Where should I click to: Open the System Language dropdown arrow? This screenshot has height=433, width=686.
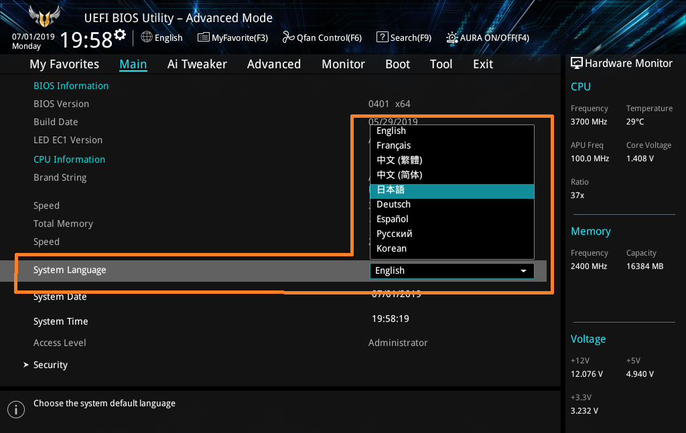click(523, 271)
